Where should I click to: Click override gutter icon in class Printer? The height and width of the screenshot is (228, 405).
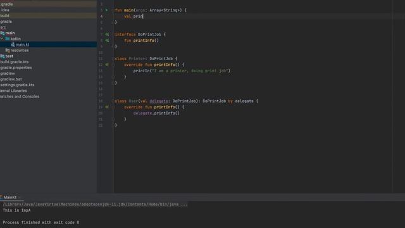coord(107,65)
